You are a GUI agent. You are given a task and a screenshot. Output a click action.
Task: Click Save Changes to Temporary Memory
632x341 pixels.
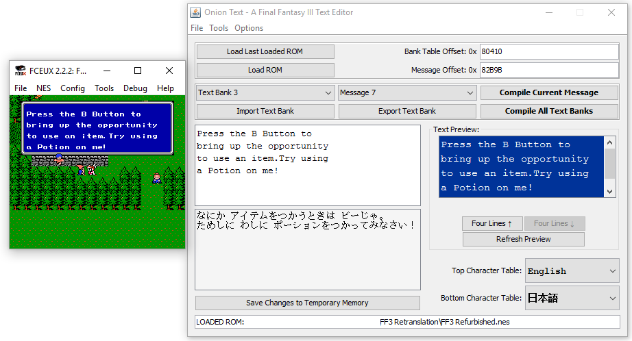(x=308, y=303)
